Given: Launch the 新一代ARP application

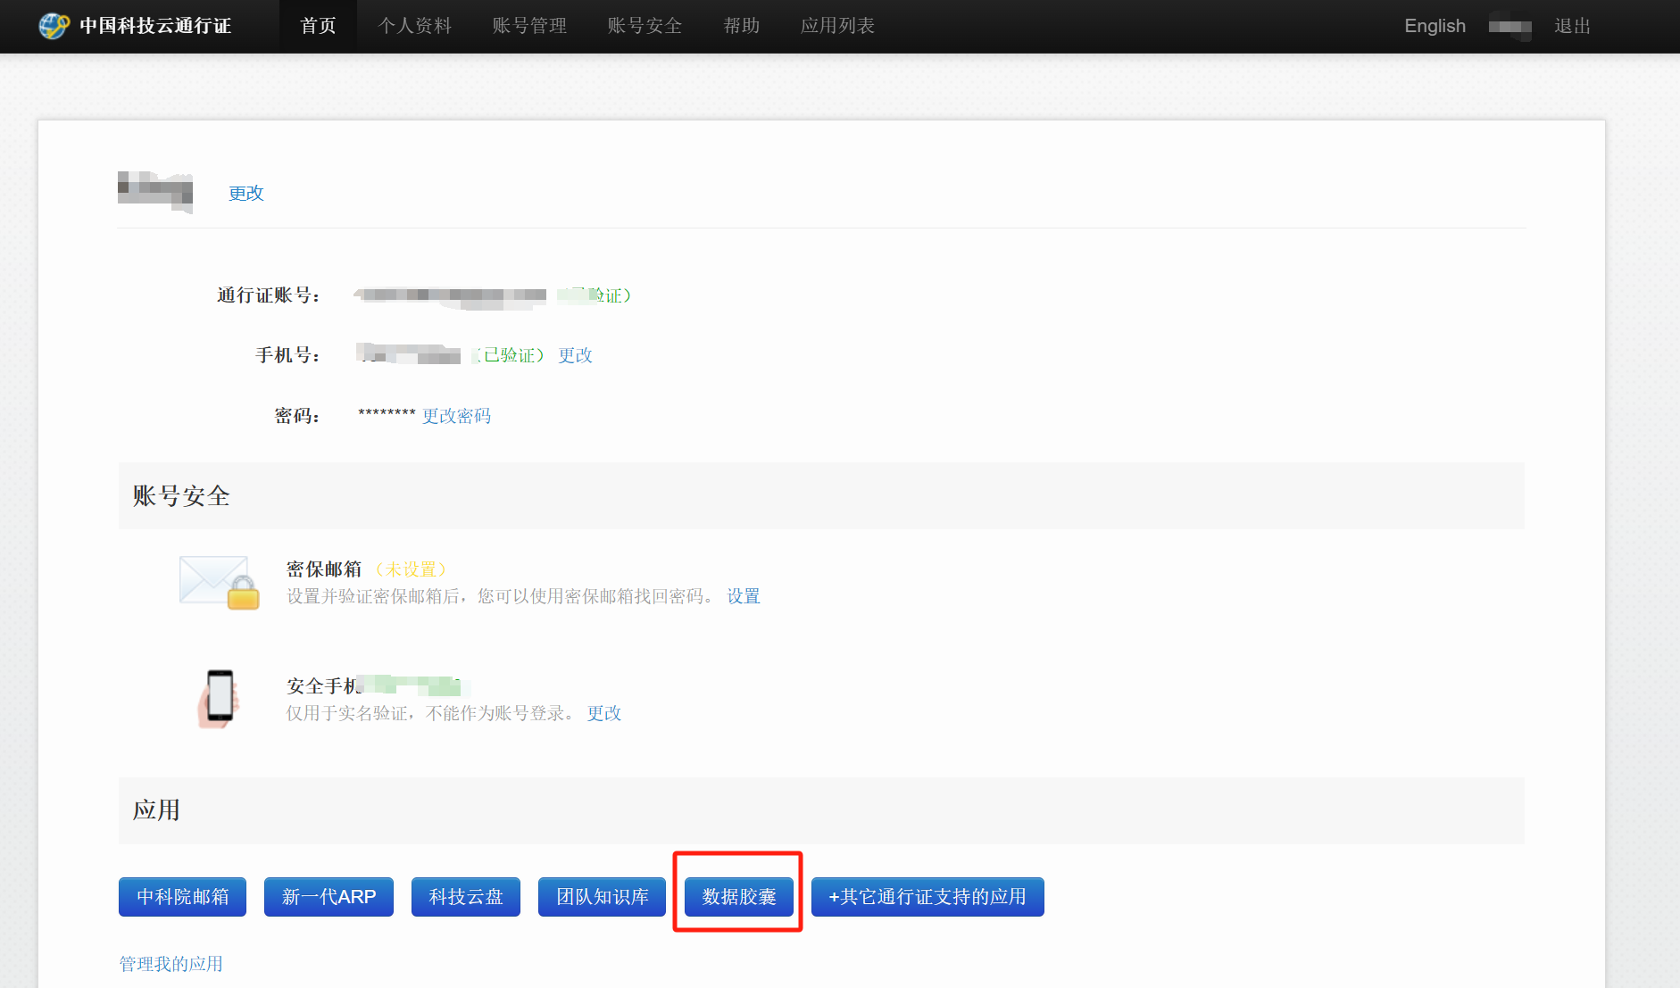Looking at the screenshot, I should pos(329,897).
